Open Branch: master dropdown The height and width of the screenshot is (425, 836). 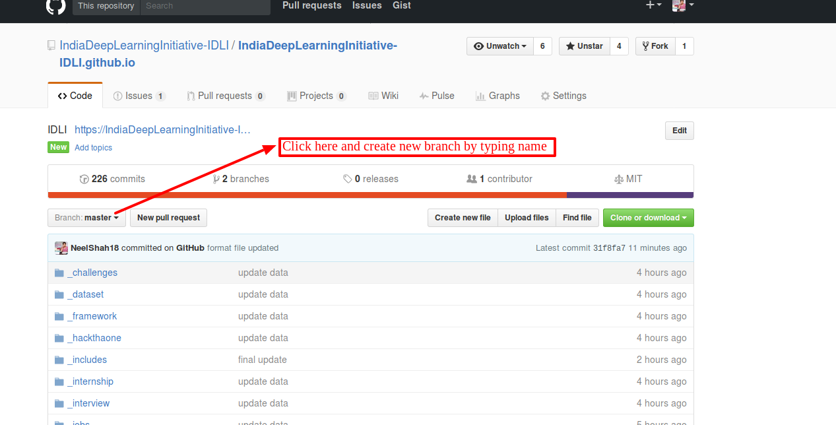[x=86, y=218]
